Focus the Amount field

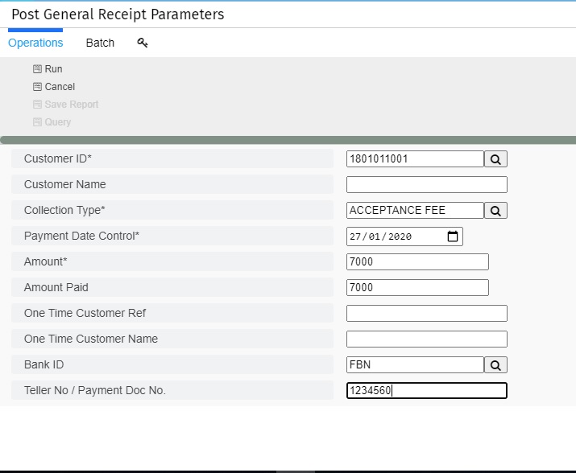tap(417, 261)
